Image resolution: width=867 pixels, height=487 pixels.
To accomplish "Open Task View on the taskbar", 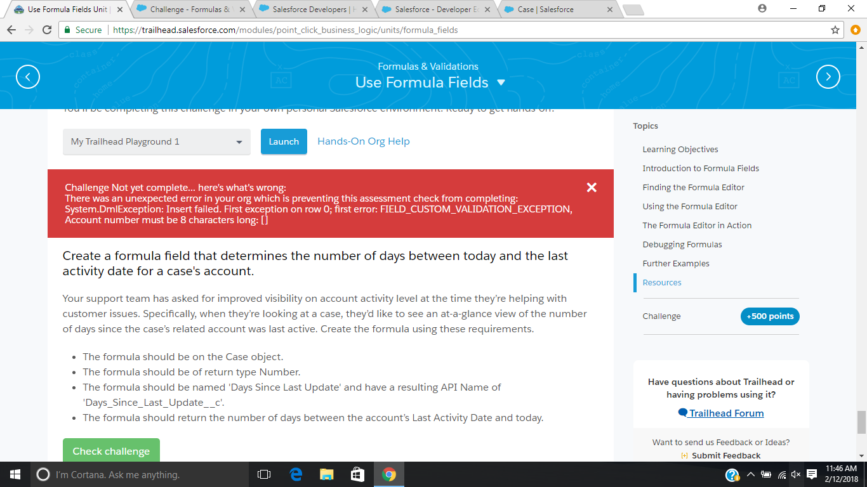I will pos(264,474).
